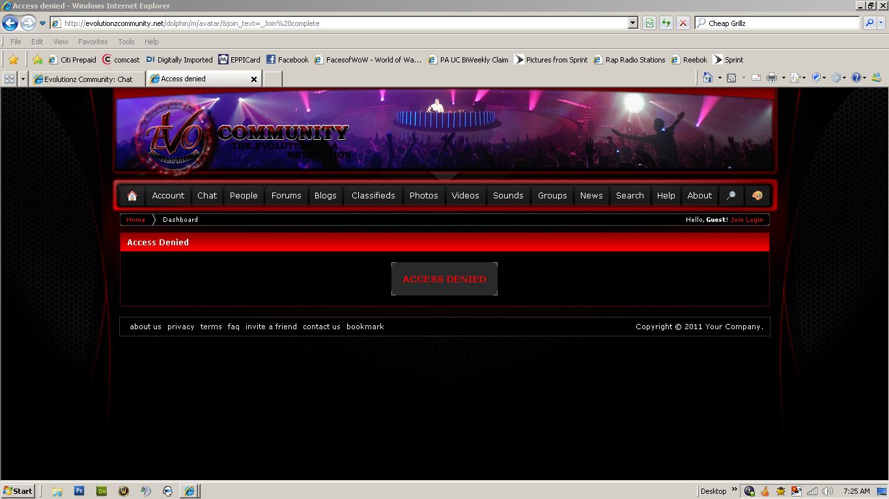
Task: Click the Cheap Grillz search box
Action: click(778, 23)
